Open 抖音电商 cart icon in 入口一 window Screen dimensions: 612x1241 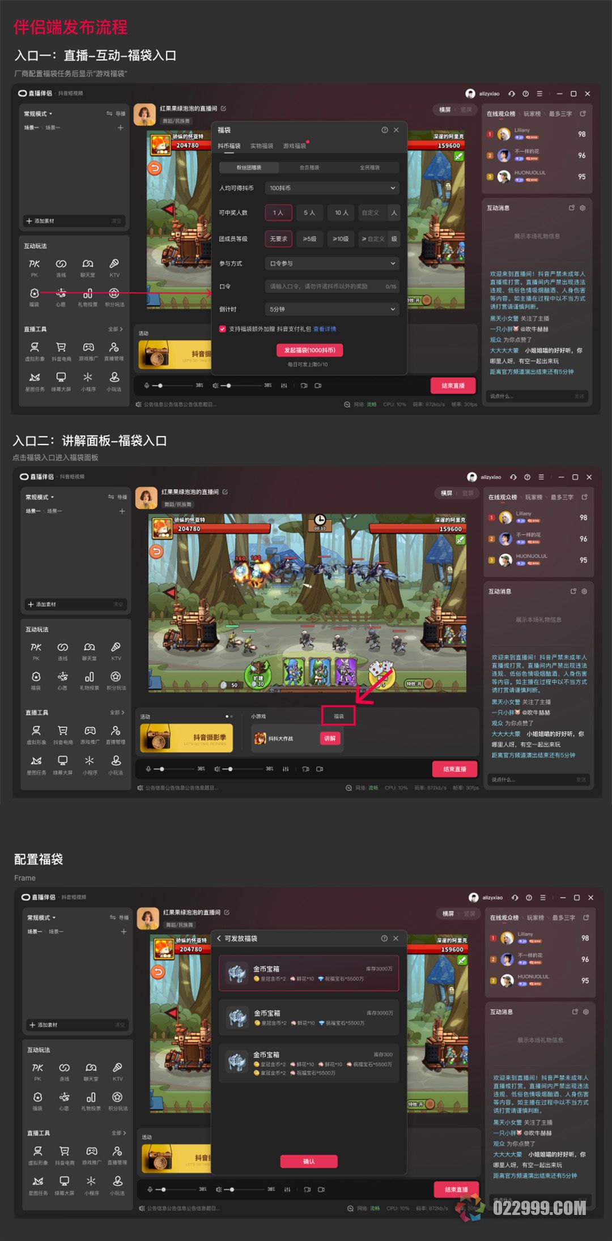pos(61,347)
